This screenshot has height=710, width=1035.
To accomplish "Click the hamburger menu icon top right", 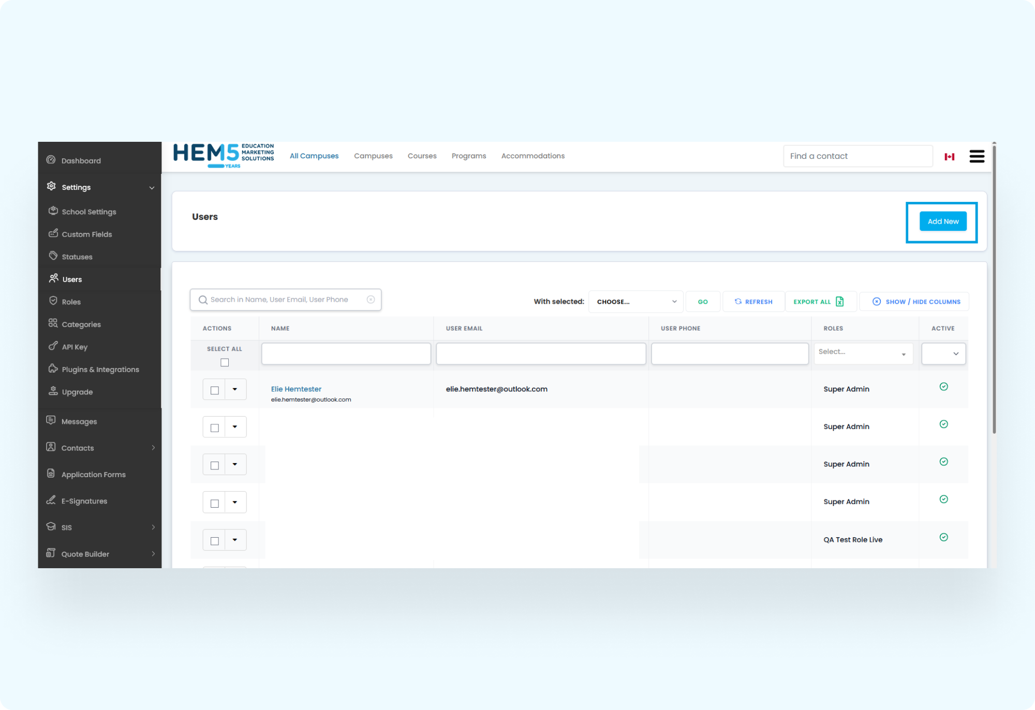I will tap(977, 156).
